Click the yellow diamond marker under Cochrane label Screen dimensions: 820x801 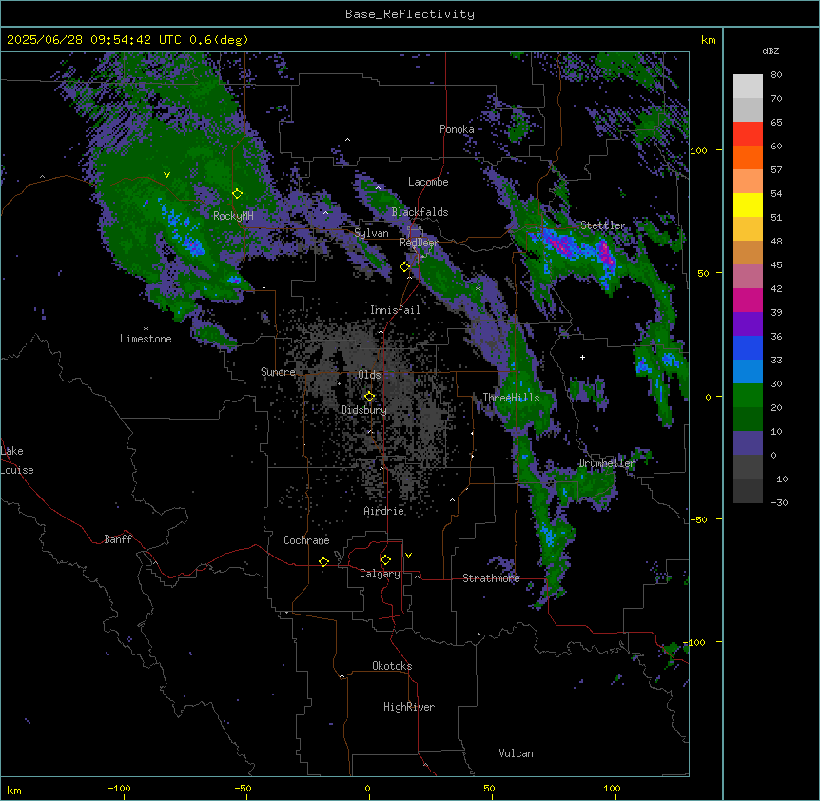(x=323, y=561)
